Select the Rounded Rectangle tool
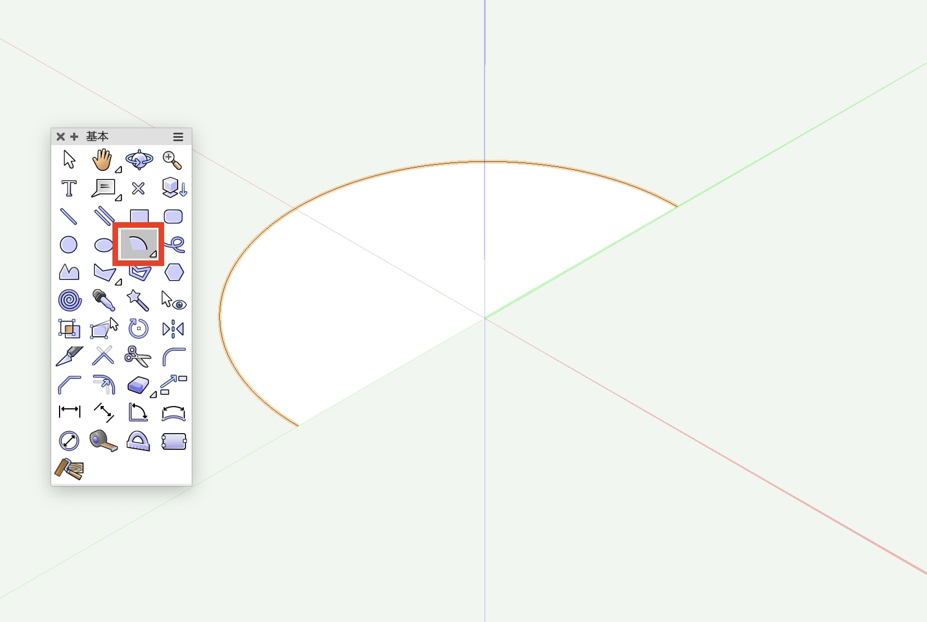The image size is (927, 622). [x=173, y=217]
